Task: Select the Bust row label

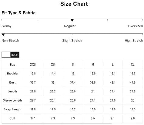Action: (x=12, y=82)
